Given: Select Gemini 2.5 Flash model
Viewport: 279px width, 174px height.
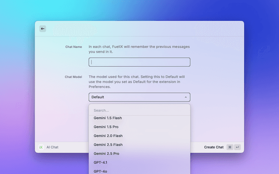Looking at the screenshot, I should tap(108, 144).
